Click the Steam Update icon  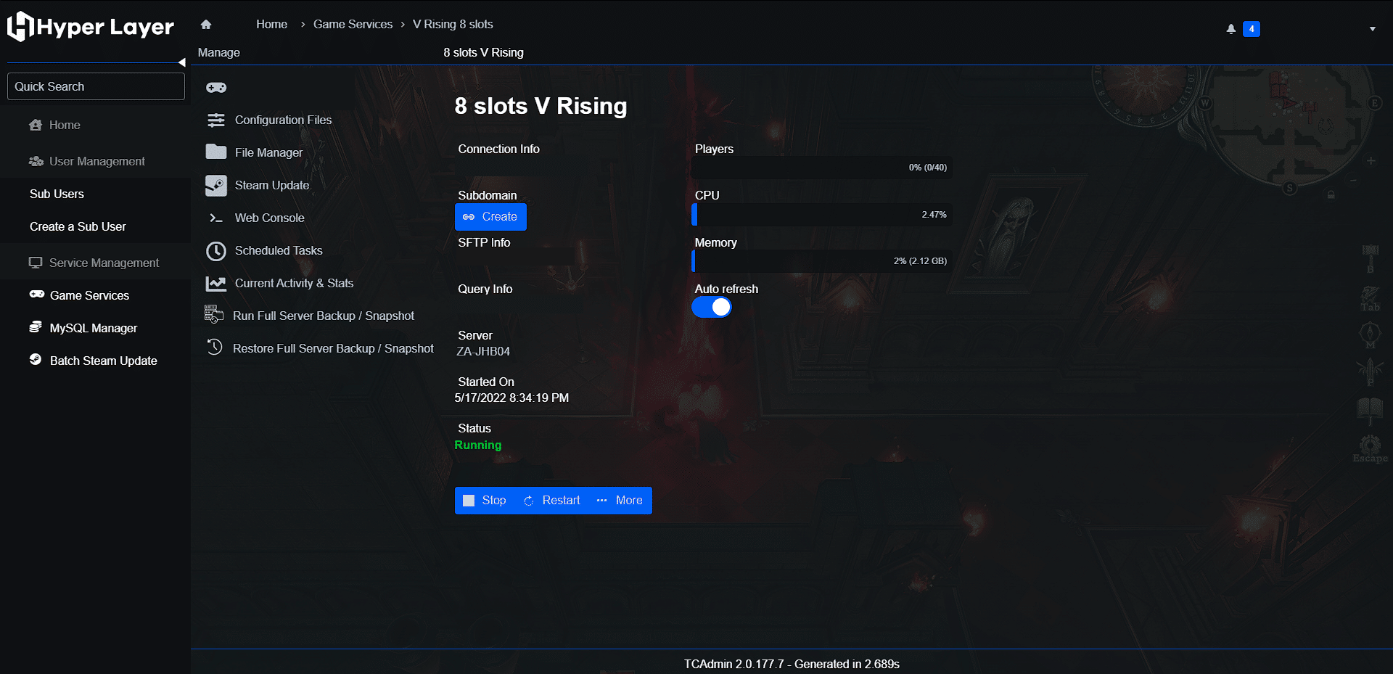(216, 186)
